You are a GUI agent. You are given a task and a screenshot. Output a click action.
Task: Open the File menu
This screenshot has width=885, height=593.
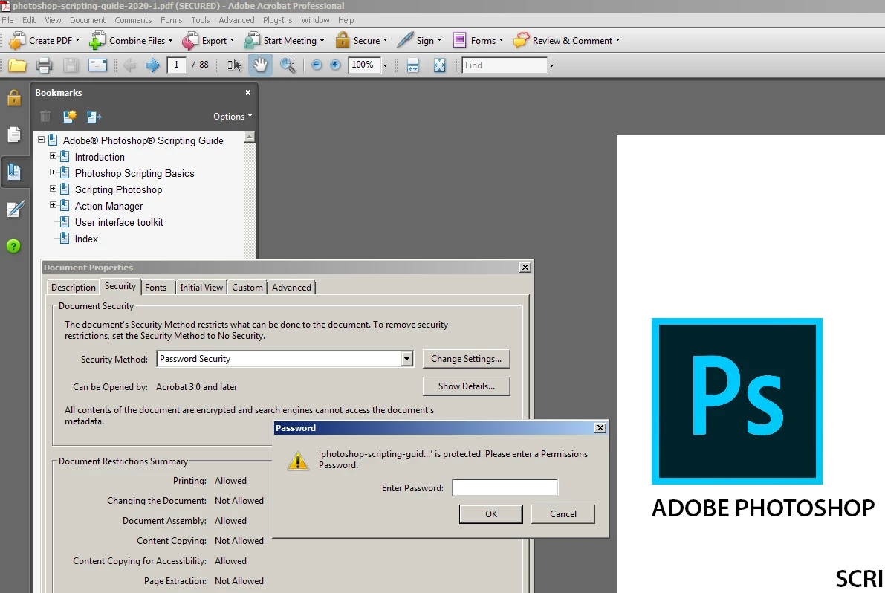(x=8, y=20)
